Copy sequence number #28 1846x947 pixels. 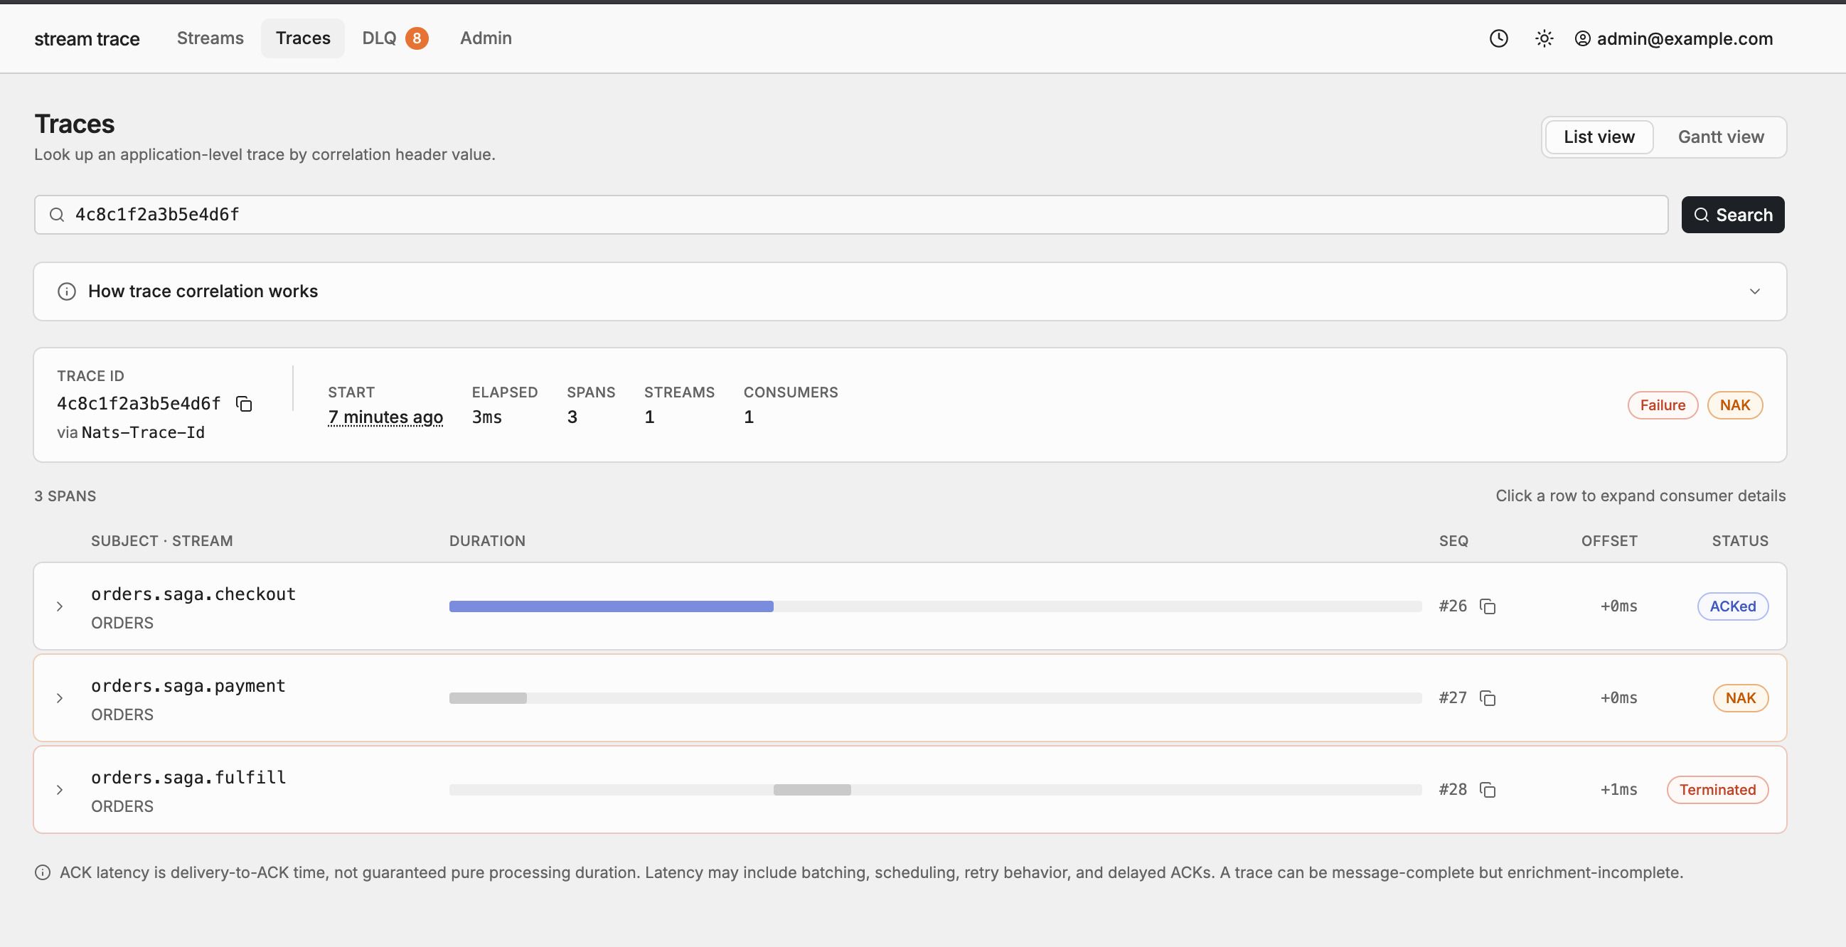(1488, 790)
